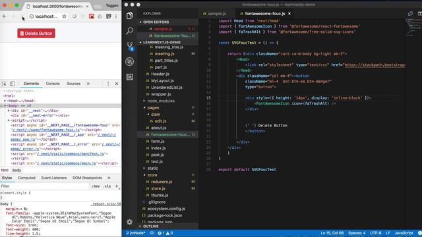This screenshot has width=422, height=237.
Task: Click Ln 15, Col 66 cursor position
Action: [332, 233]
